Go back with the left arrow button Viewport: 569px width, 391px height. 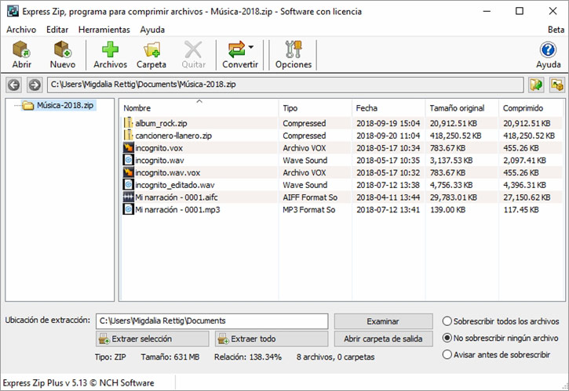tap(14, 85)
